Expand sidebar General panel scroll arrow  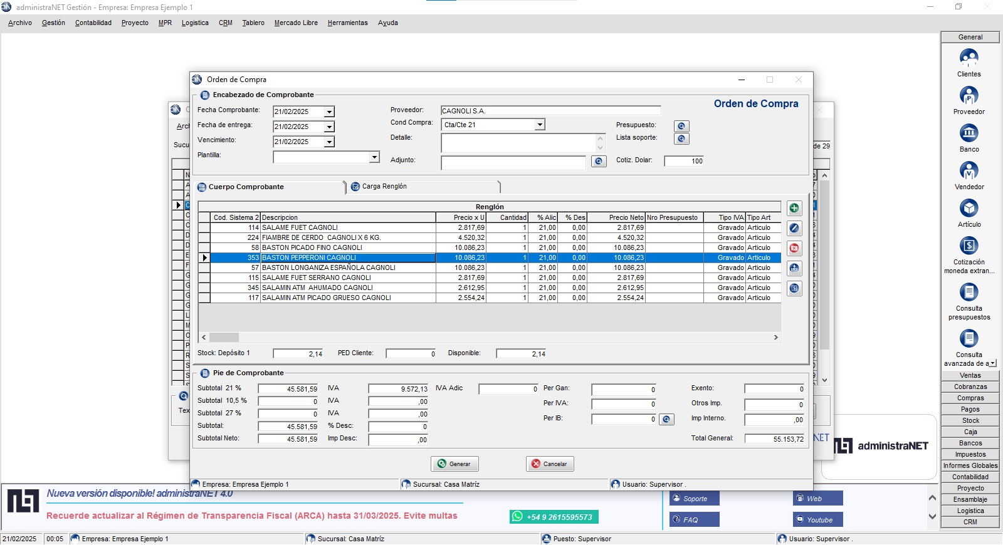(x=992, y=363)
